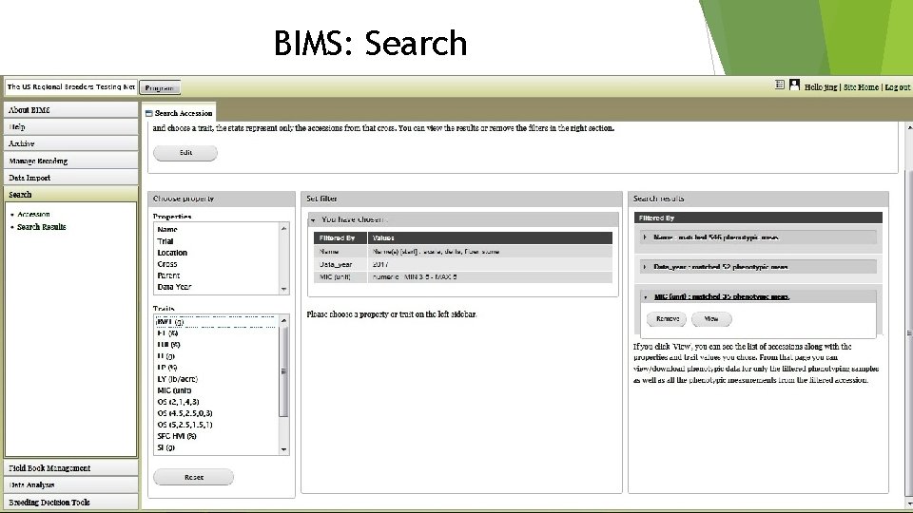
Task: Open the Archive sidebar section
Action: click(71, 143)
